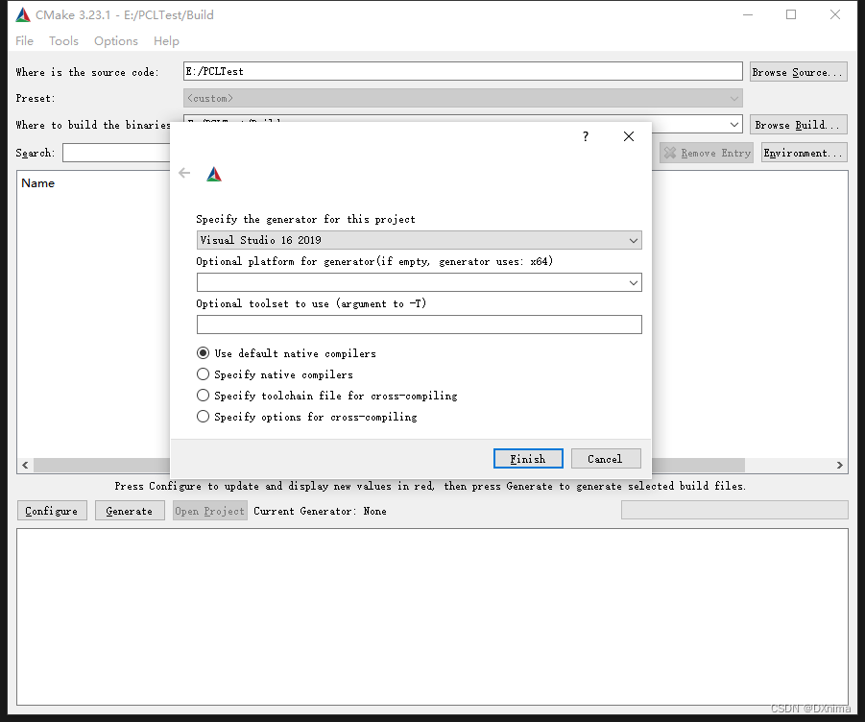The width and height of the screenshot is (865, 722).
Task: Open the Tools menu
Action: 62,40
